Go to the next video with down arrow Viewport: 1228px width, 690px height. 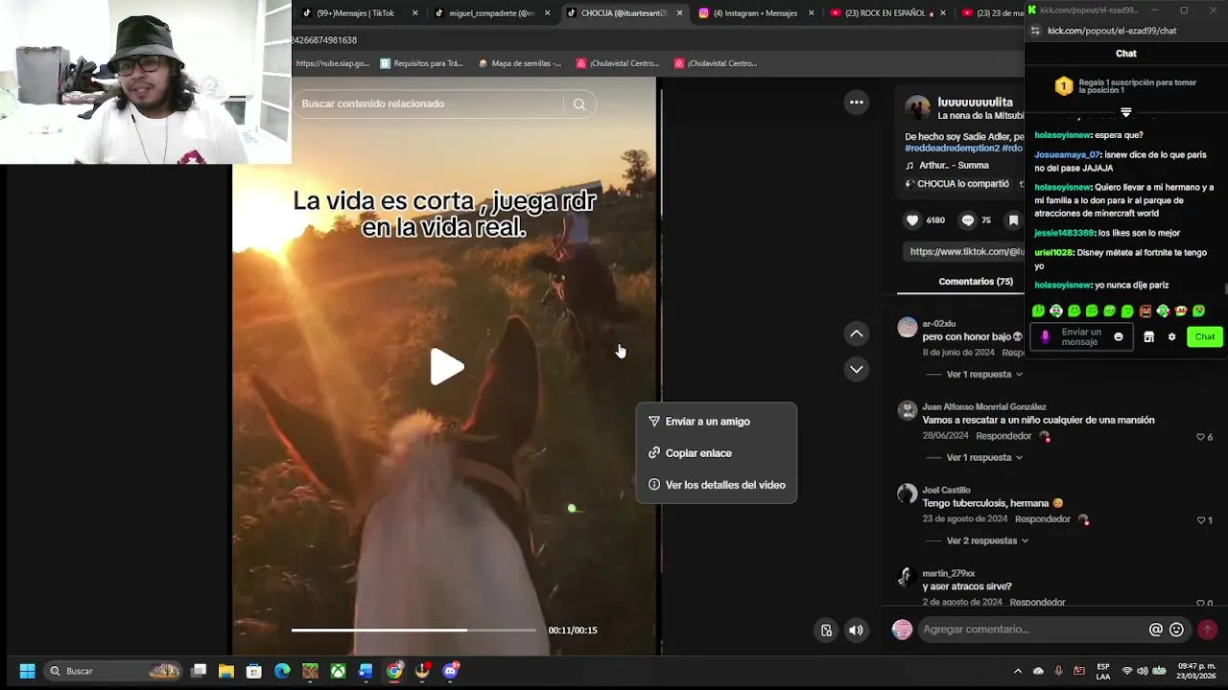coord(856,369)
